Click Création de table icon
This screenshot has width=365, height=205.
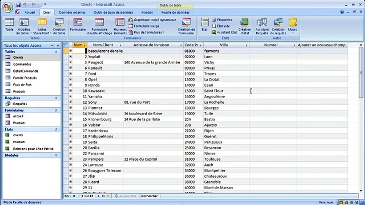pos(59,26)
